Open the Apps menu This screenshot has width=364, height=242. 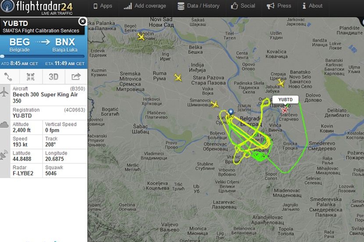click(x=103, y=6)
